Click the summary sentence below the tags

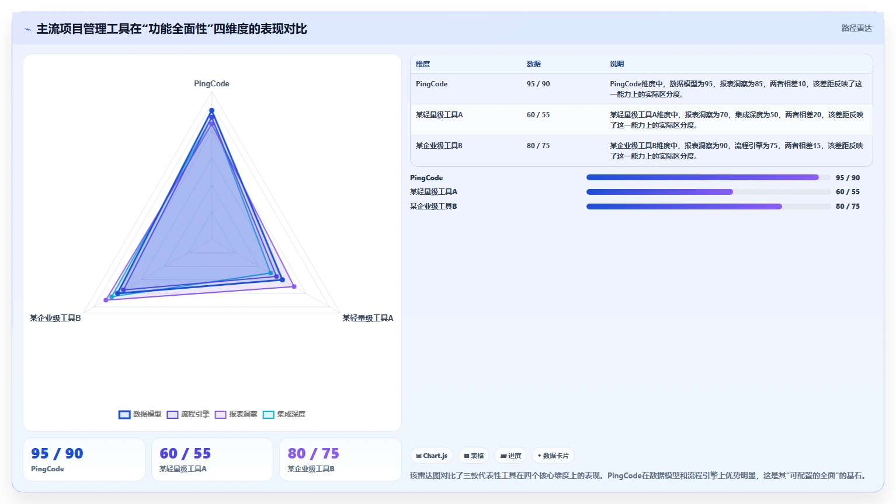[639, 476]
